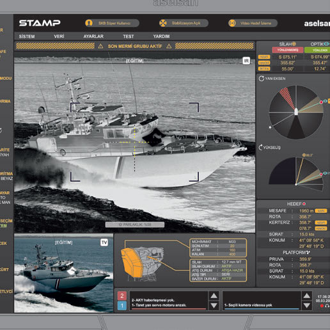
Task: Click the left warning triangle icon
Action: [100, 46]
